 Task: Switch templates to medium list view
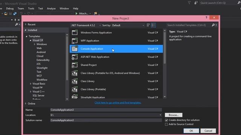coord(153,25)
